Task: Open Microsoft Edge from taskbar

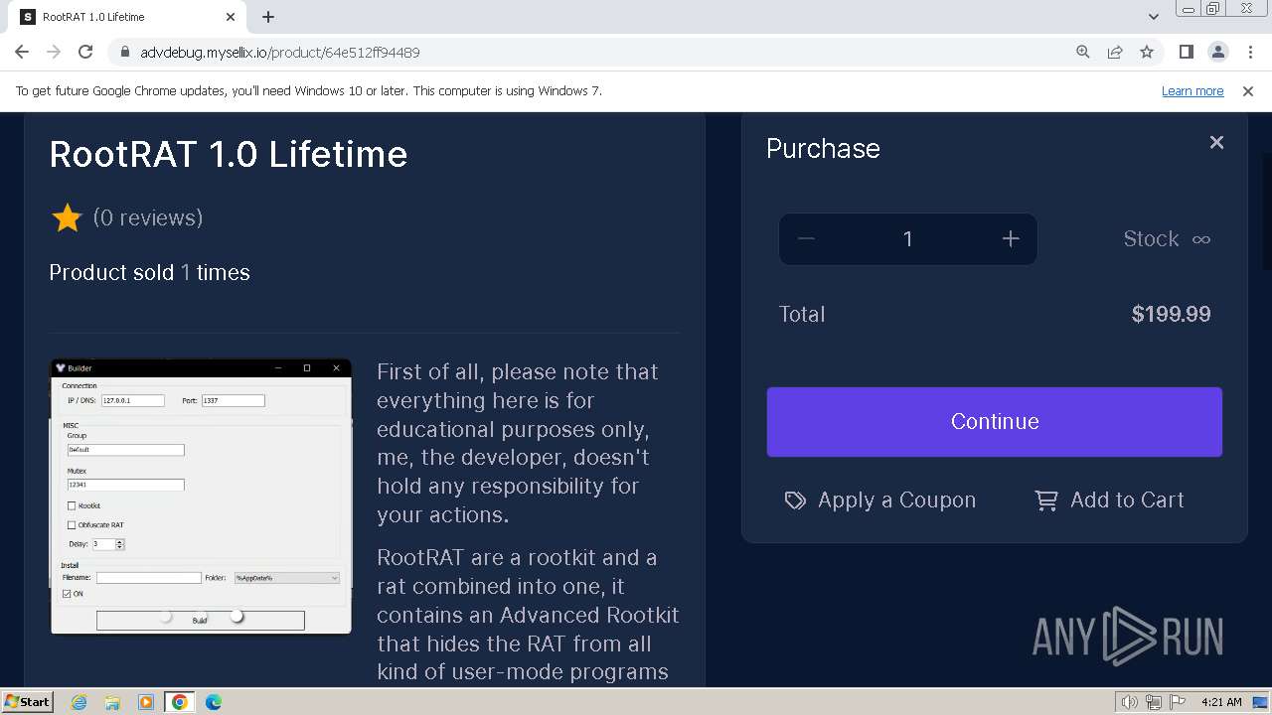Action: point(214,702)
